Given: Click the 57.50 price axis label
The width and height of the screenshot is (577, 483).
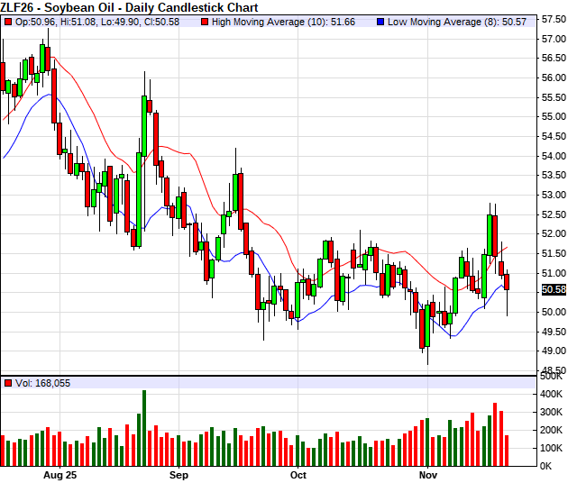Looking at the screenshot, I should coord(554,18).
